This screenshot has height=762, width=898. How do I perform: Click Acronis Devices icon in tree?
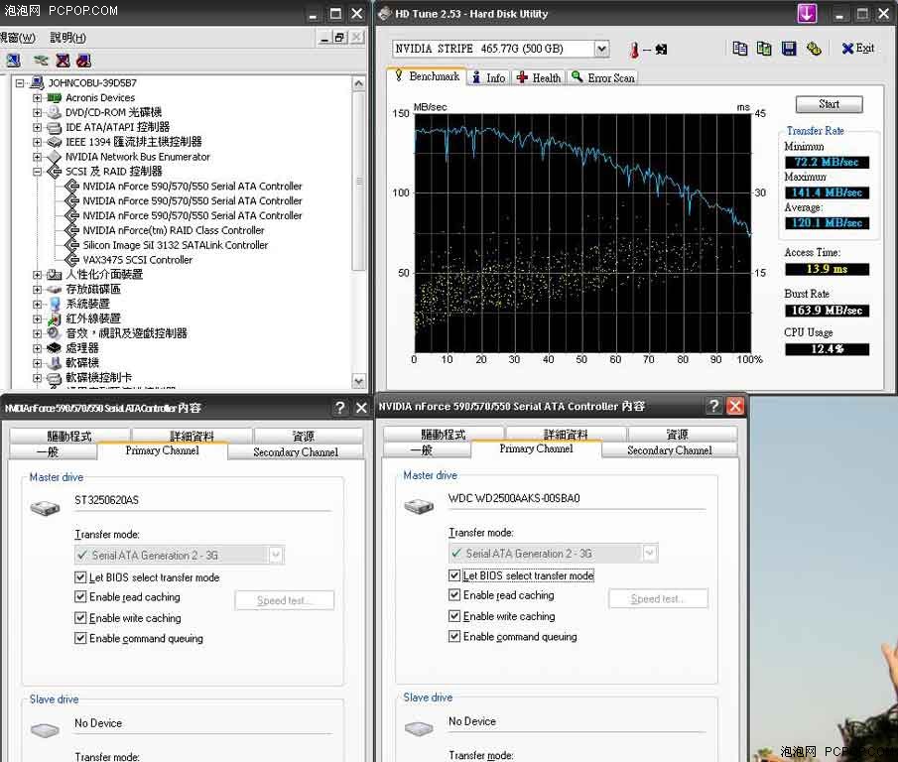coord(55,98)
